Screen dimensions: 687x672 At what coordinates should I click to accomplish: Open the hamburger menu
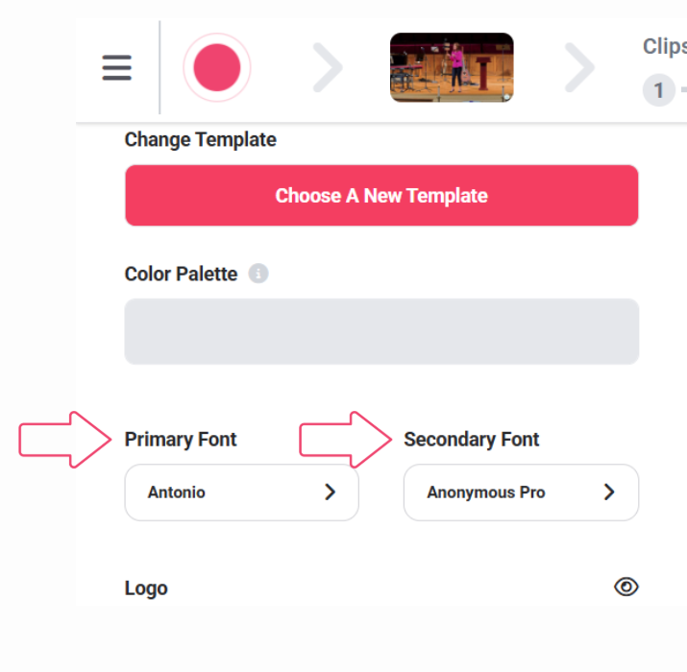click(x=116, y=67)
